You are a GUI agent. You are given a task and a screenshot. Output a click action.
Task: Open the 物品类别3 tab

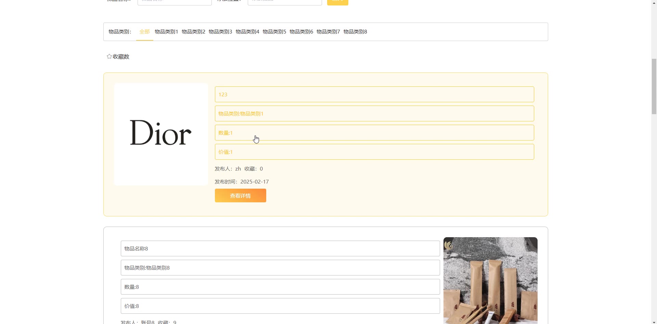click(x=220, y=32)
